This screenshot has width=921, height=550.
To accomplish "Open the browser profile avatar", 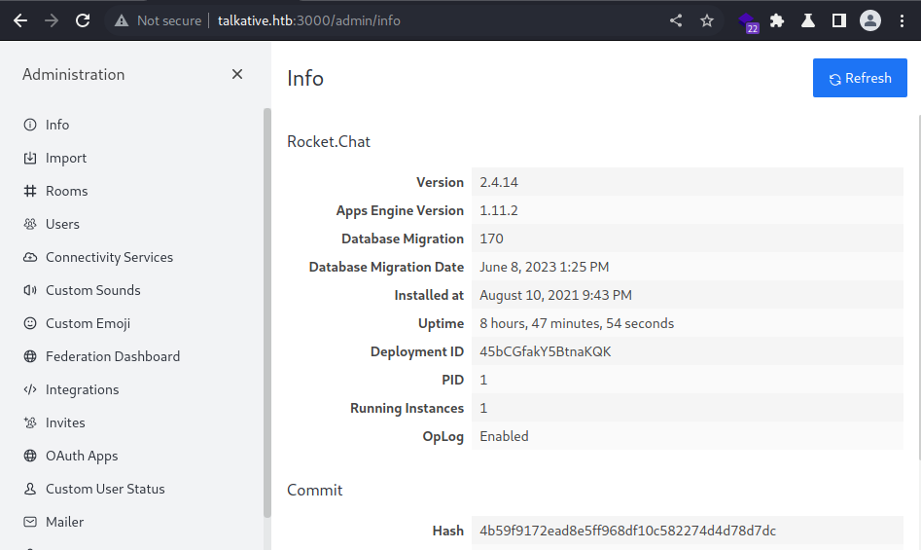I will tap(870, 21).
